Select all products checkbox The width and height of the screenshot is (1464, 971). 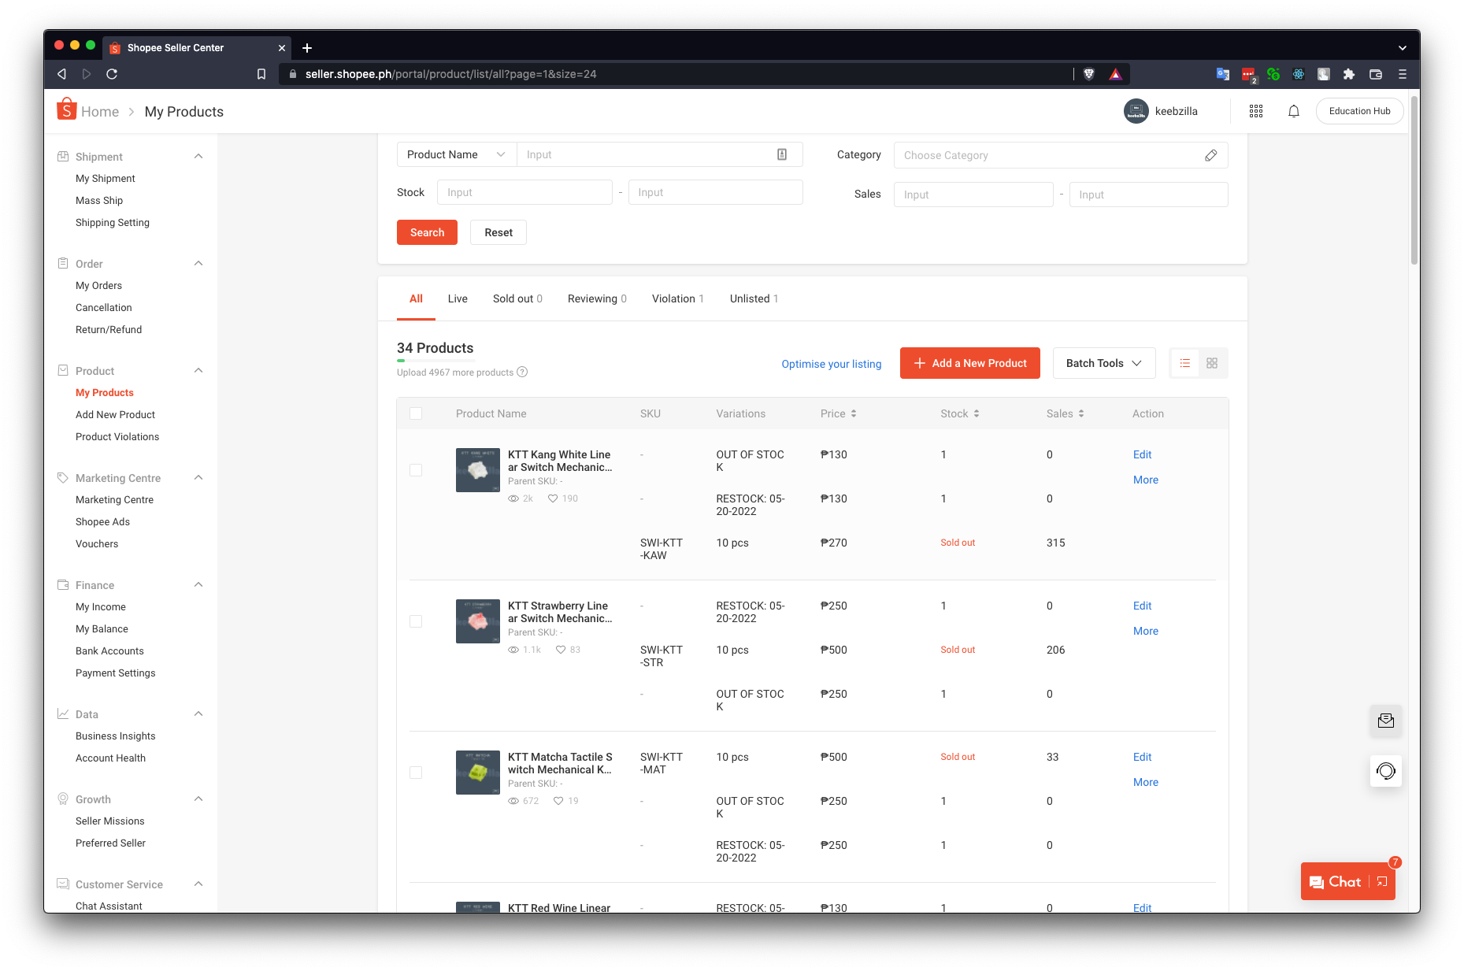pos(416,413)
